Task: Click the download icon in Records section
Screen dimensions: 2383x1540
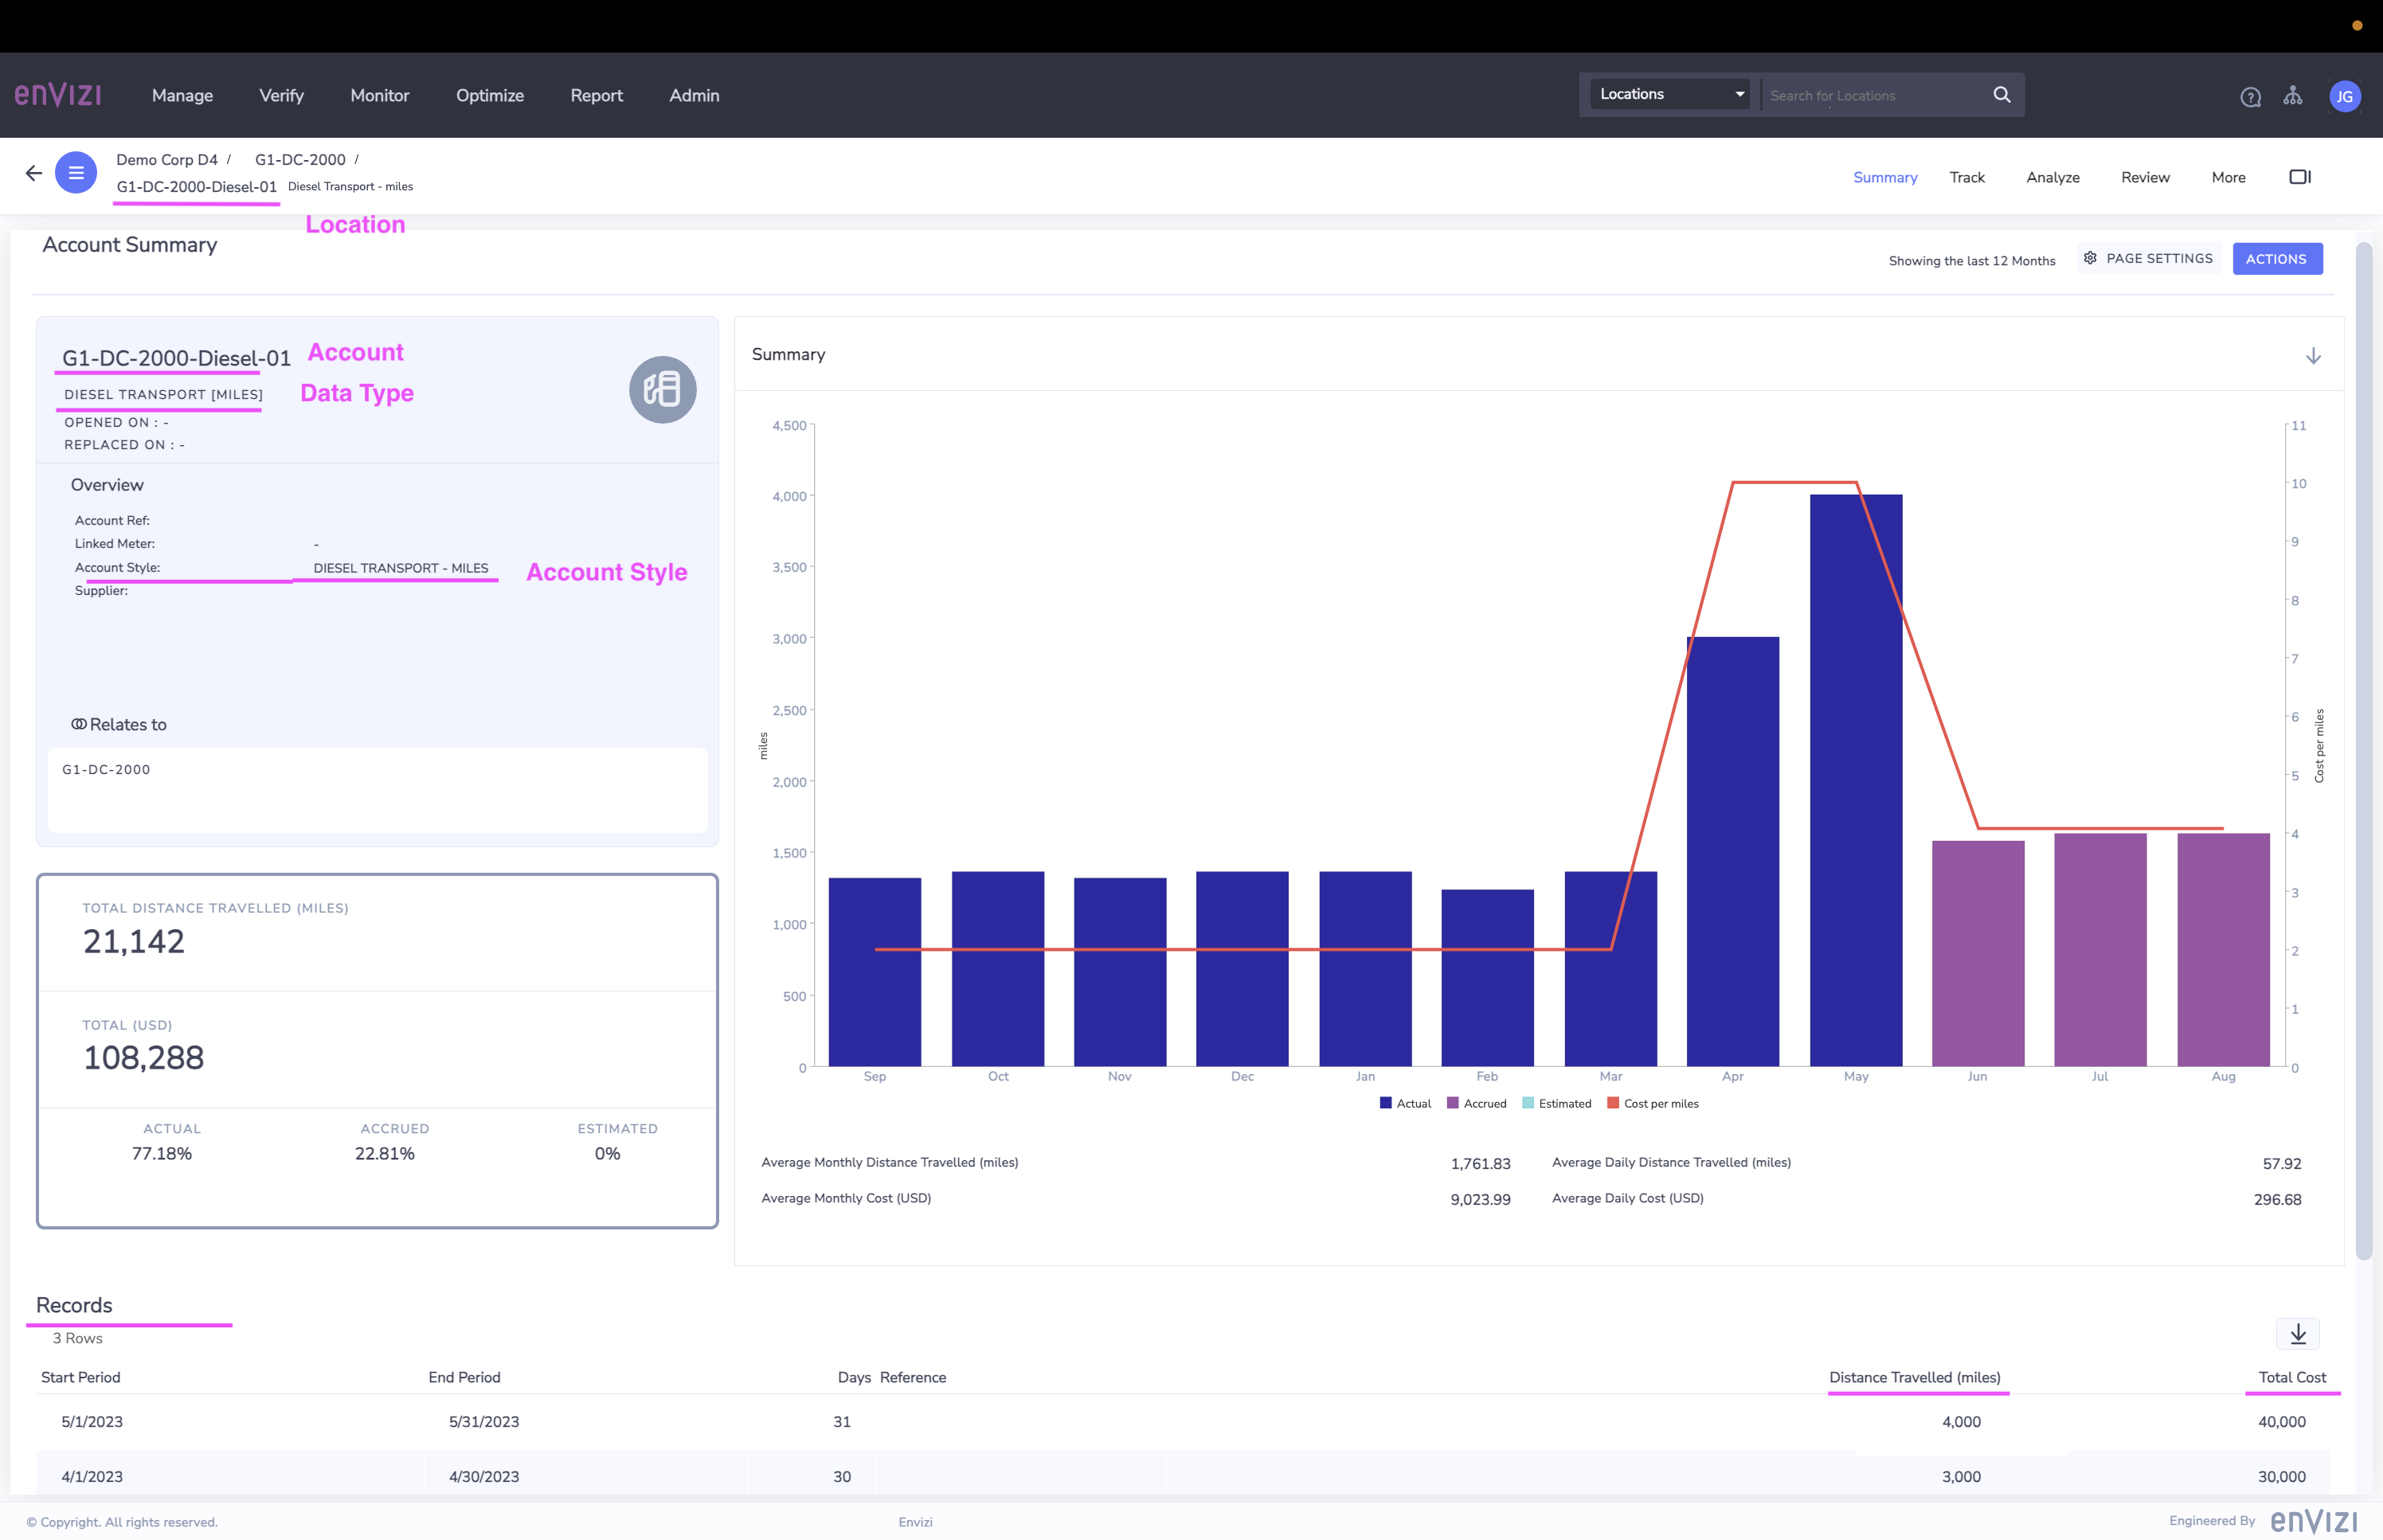Action: (2298, 1334)
